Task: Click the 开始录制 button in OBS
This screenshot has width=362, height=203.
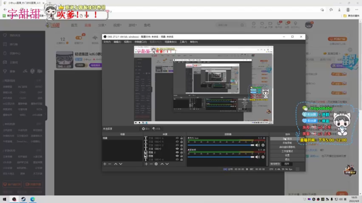Action: [287, 143]
